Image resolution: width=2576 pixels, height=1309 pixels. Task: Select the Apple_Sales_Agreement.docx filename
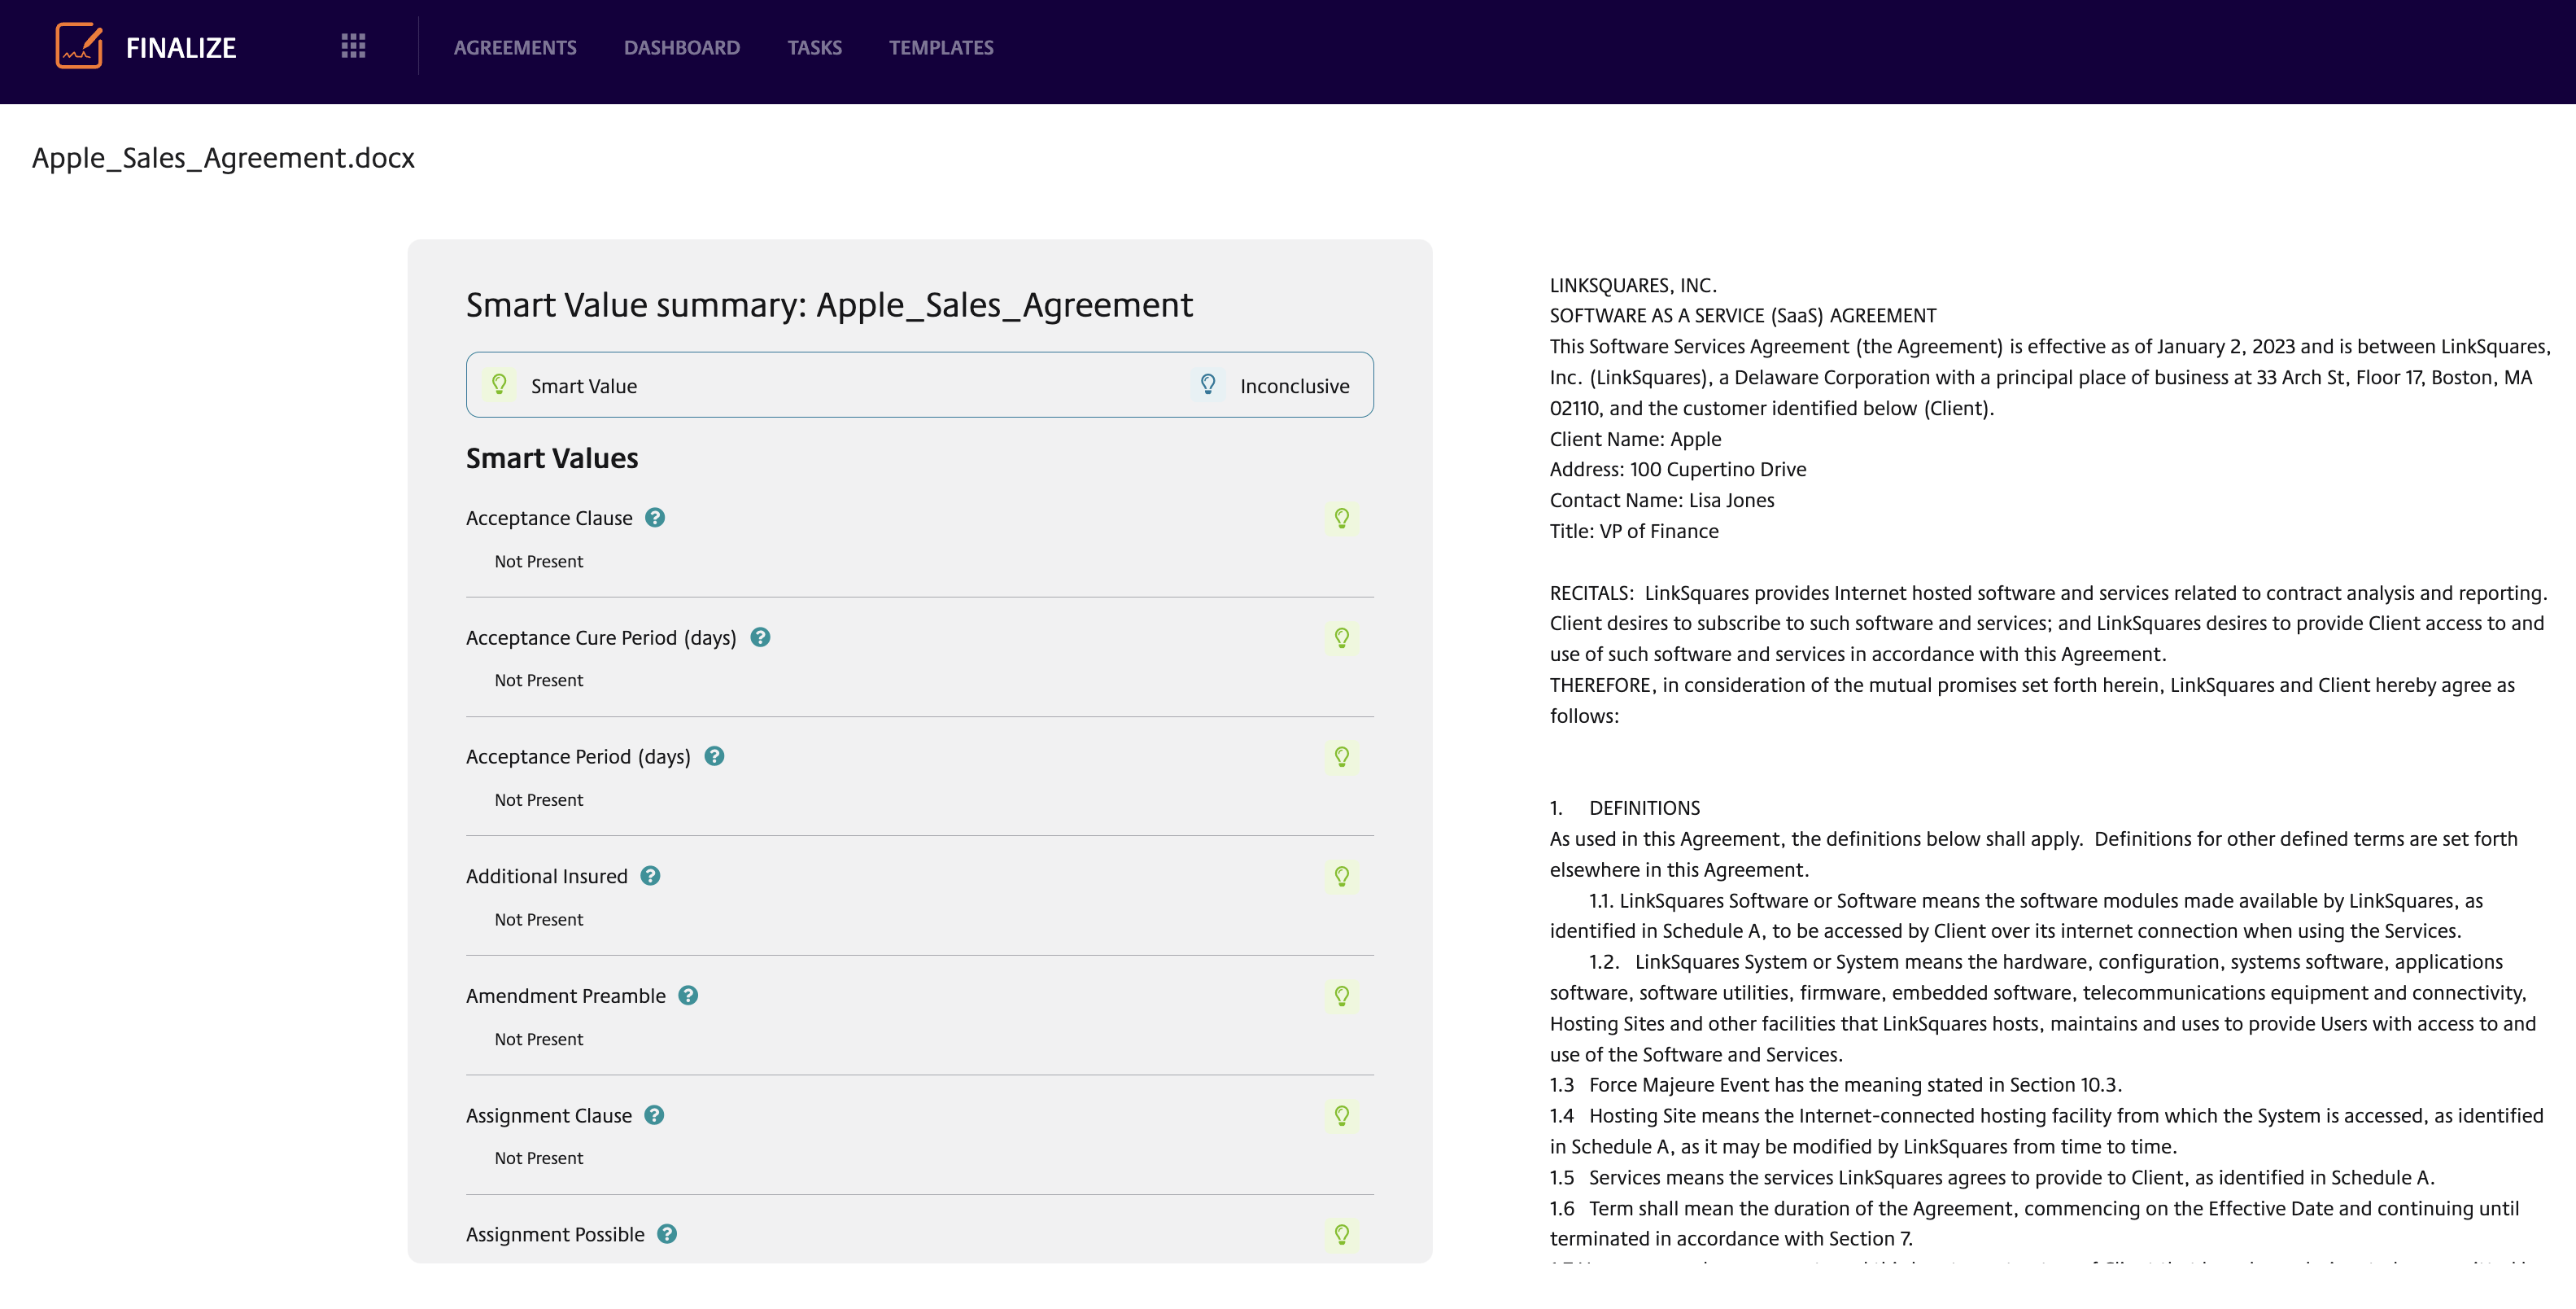222,157
